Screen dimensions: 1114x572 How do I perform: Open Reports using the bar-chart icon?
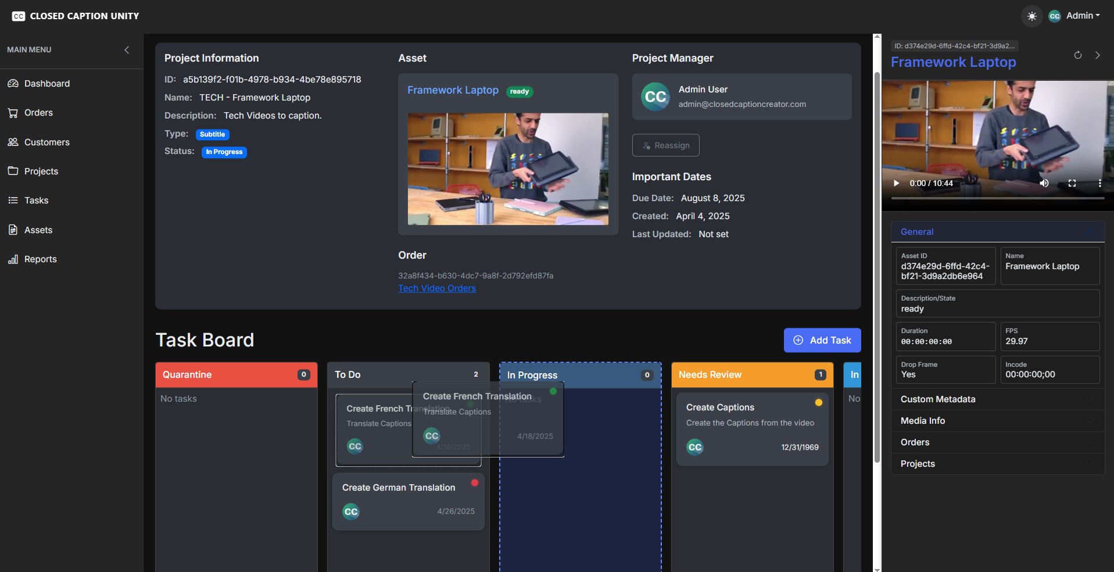pos(13,259)
